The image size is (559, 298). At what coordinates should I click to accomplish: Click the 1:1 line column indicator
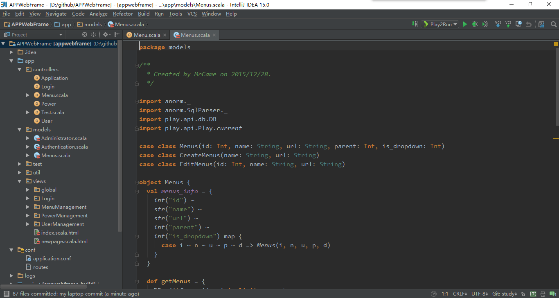[445, 294]
